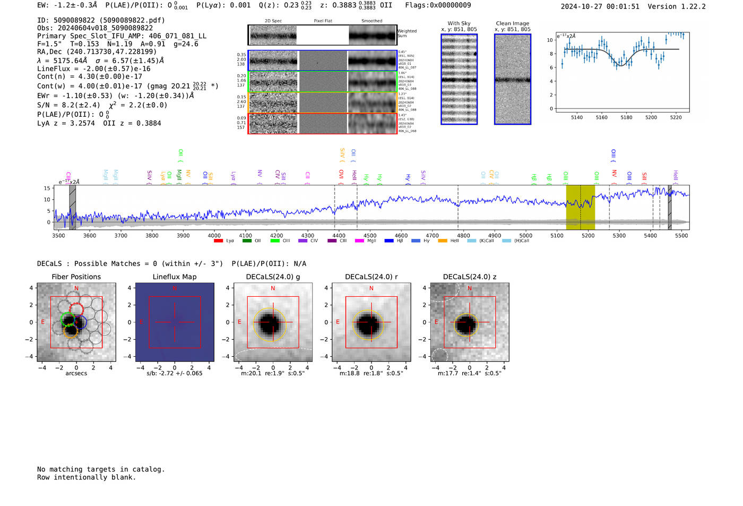Screen dimensions: 743x506
Task: Click the Weighted Sum 2D spectrum strip
Action: click(322, 35)
